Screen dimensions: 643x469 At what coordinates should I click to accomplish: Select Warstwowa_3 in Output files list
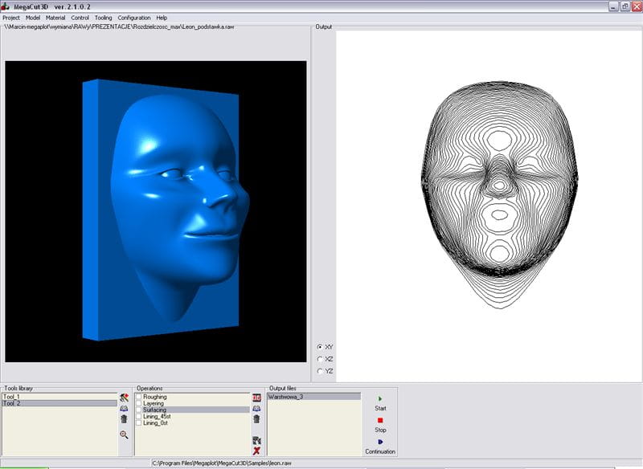pyautogui.click(x=286, y=397)
